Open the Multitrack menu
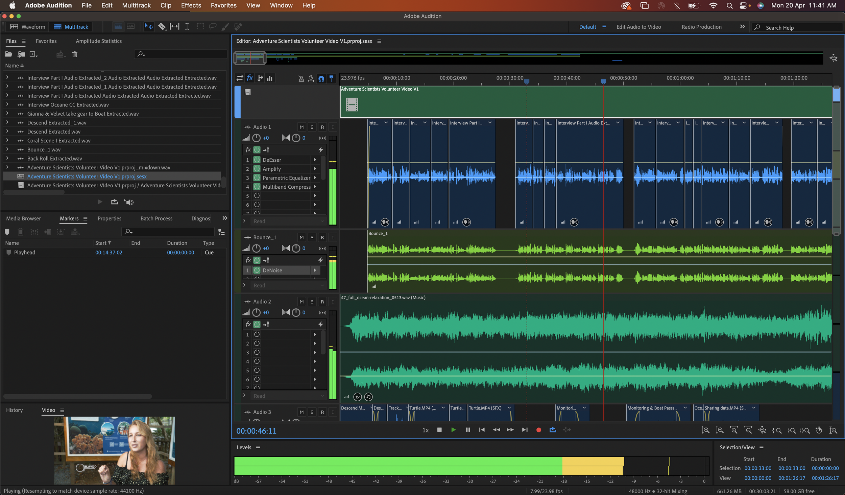Image resolution: width=845 pixels, height=495 pixels. (136, 5)
